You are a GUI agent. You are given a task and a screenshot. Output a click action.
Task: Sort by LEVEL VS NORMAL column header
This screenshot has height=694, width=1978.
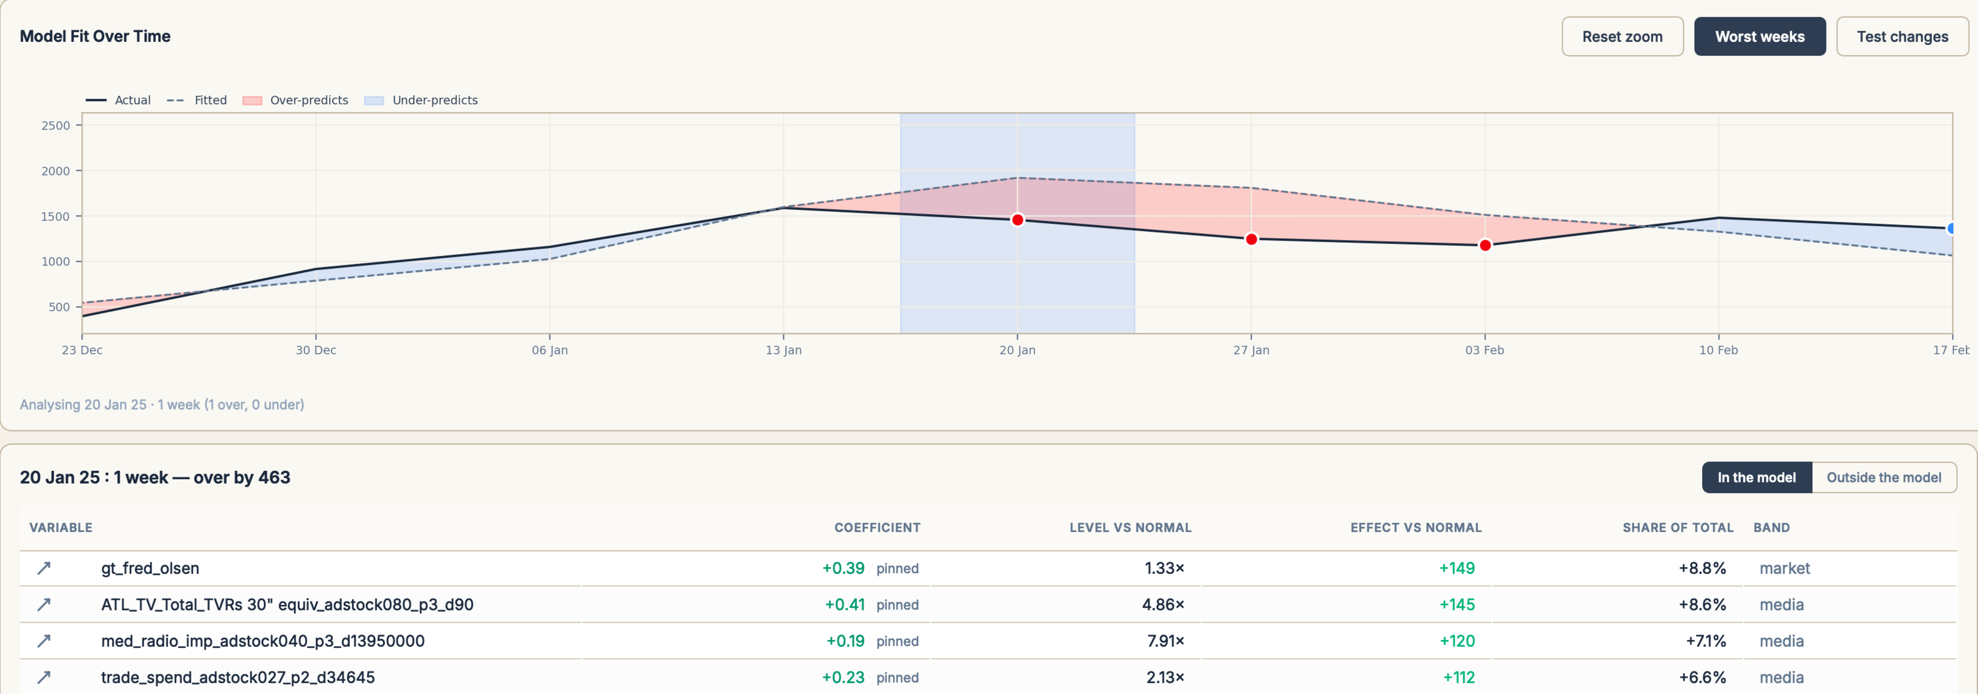(x=1131, y=528)
